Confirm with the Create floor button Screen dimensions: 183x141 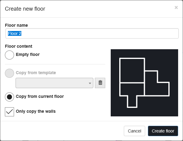[163, 131]
